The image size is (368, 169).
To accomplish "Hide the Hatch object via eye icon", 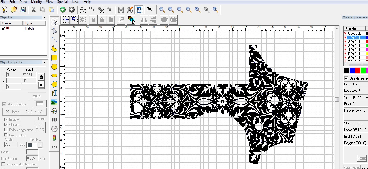I will point(3,28).
